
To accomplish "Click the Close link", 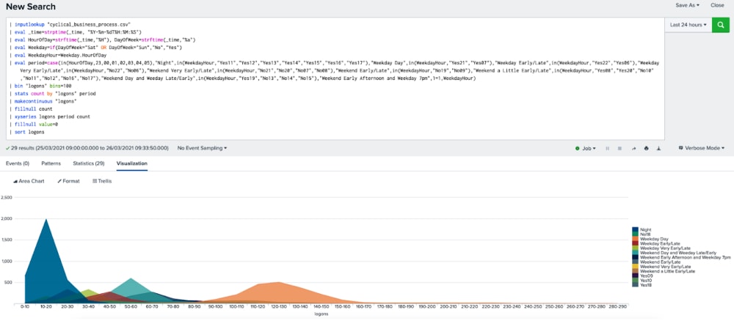I will click(717, 5).
